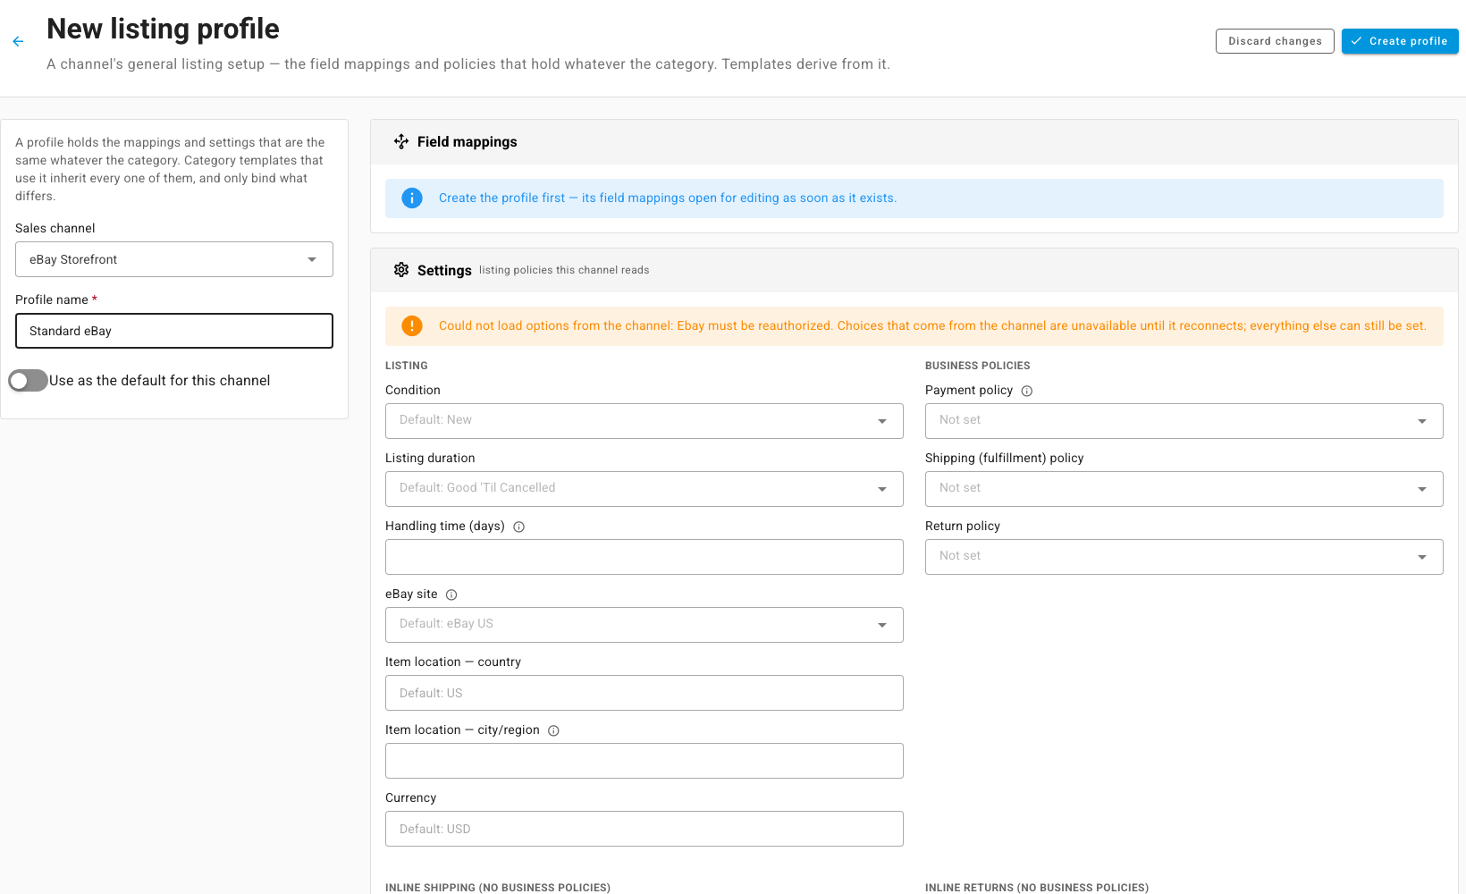Click the 'Create the profile first' info text
Image resolution: width=1466 pixels, height=894 pixels.
point(668,198)
